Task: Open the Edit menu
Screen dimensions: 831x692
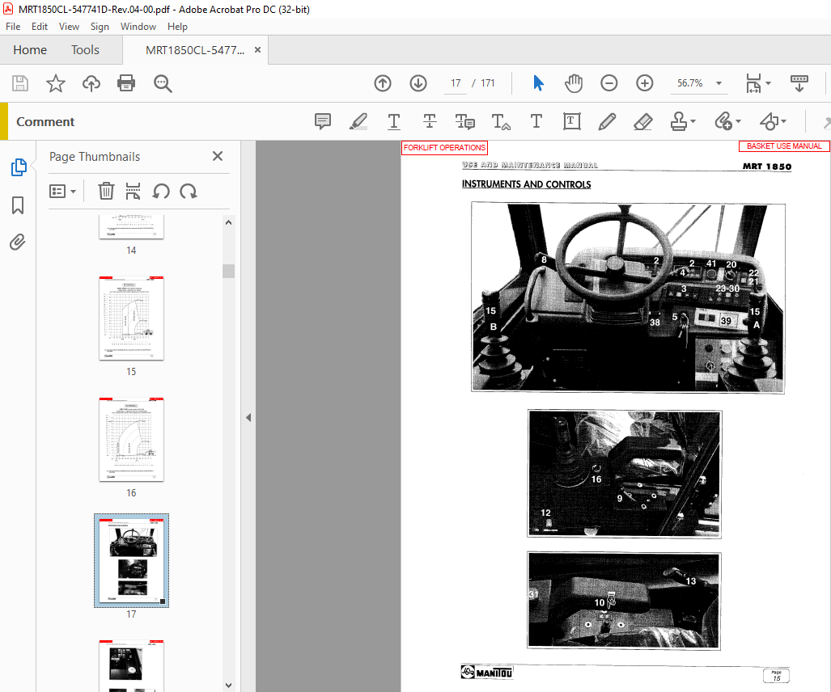Action: (39, 27)
